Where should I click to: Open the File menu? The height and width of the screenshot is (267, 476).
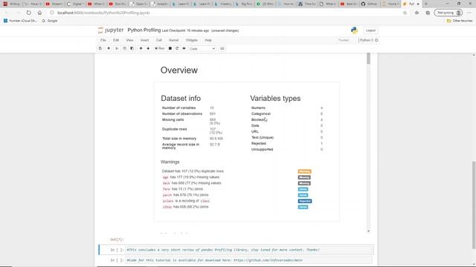103,40
